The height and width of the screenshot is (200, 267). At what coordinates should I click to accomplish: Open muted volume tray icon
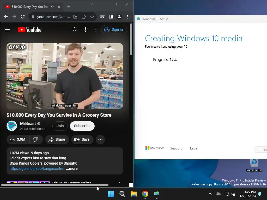pos(233,194)
